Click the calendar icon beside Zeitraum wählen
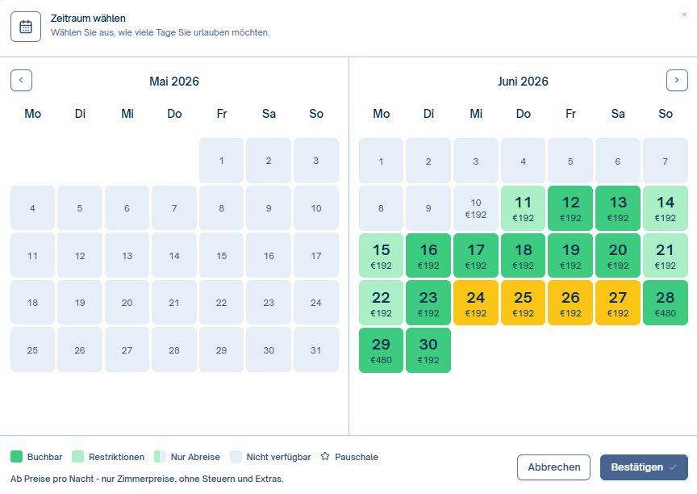The width and height of the screenshot is (697, 494). [x=26, y=26]
